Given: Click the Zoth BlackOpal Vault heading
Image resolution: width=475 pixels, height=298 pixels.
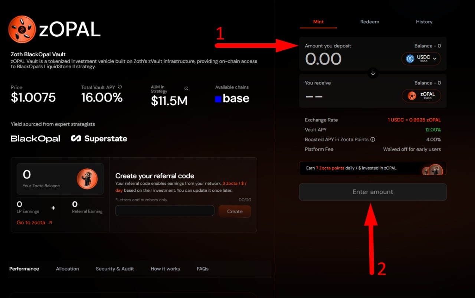Looking at the screenshot, I should point(38,54).
